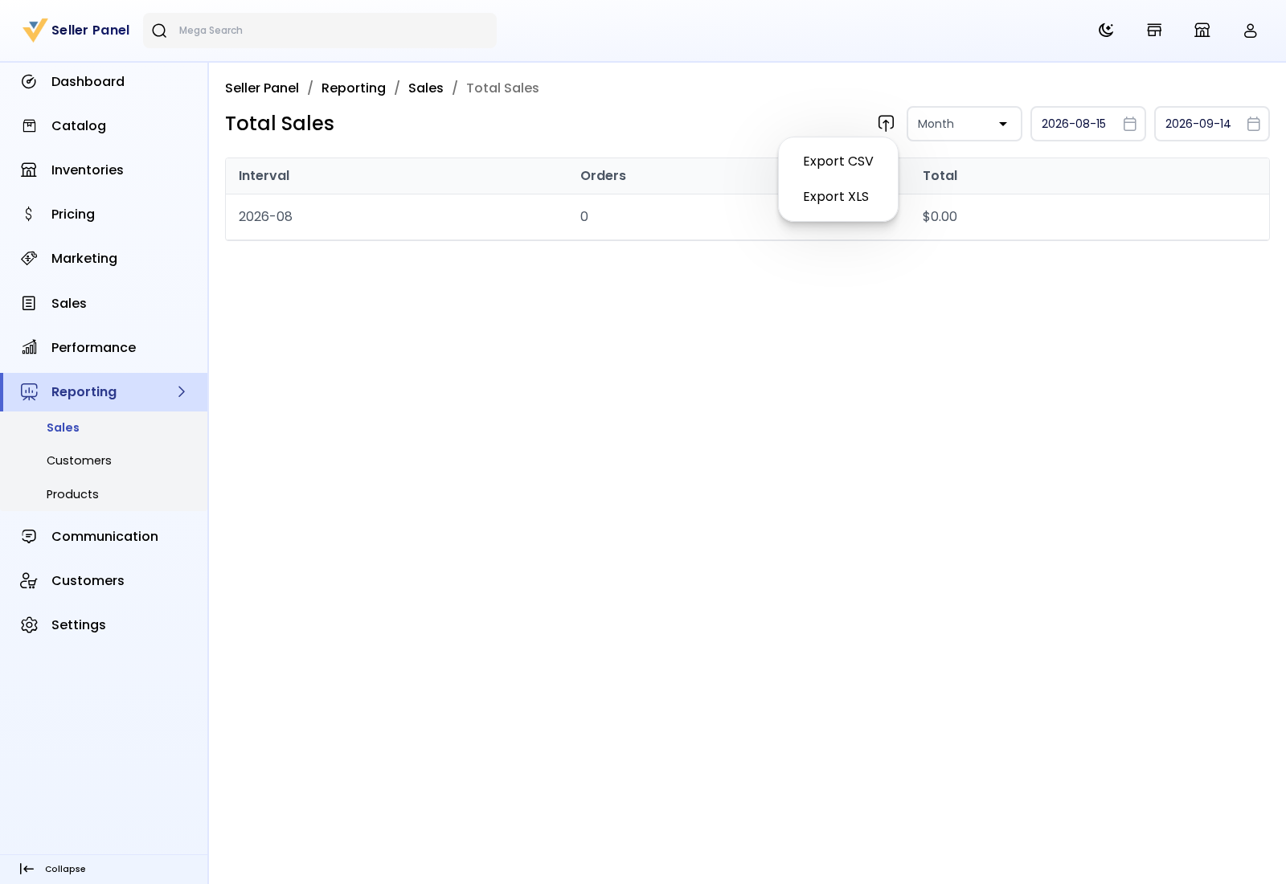Viewport: 1286px width, 884px height.
Task: Click the export upload icon
Action: (x=886, y=124)
